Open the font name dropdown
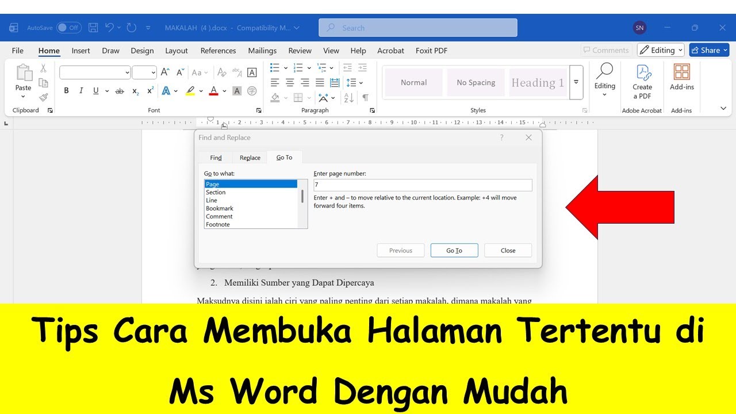 (127, 72)
